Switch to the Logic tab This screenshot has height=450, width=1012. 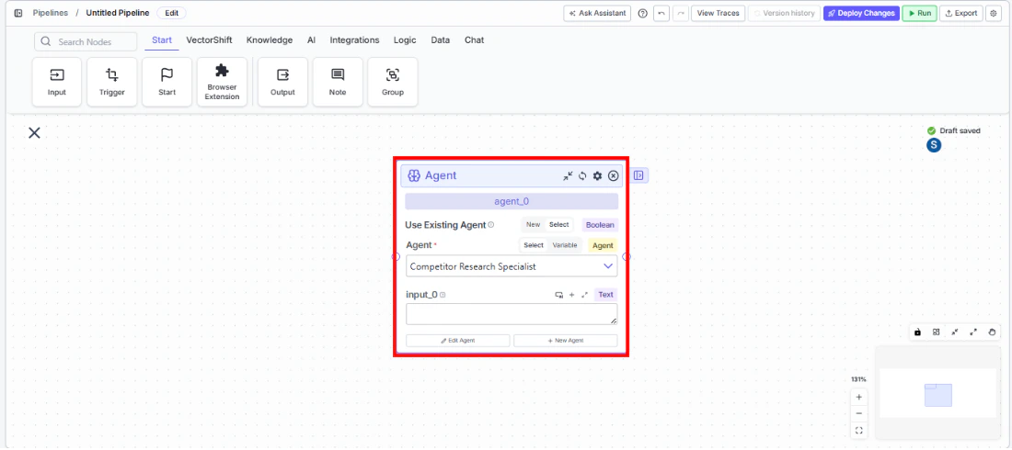[405, 40]
